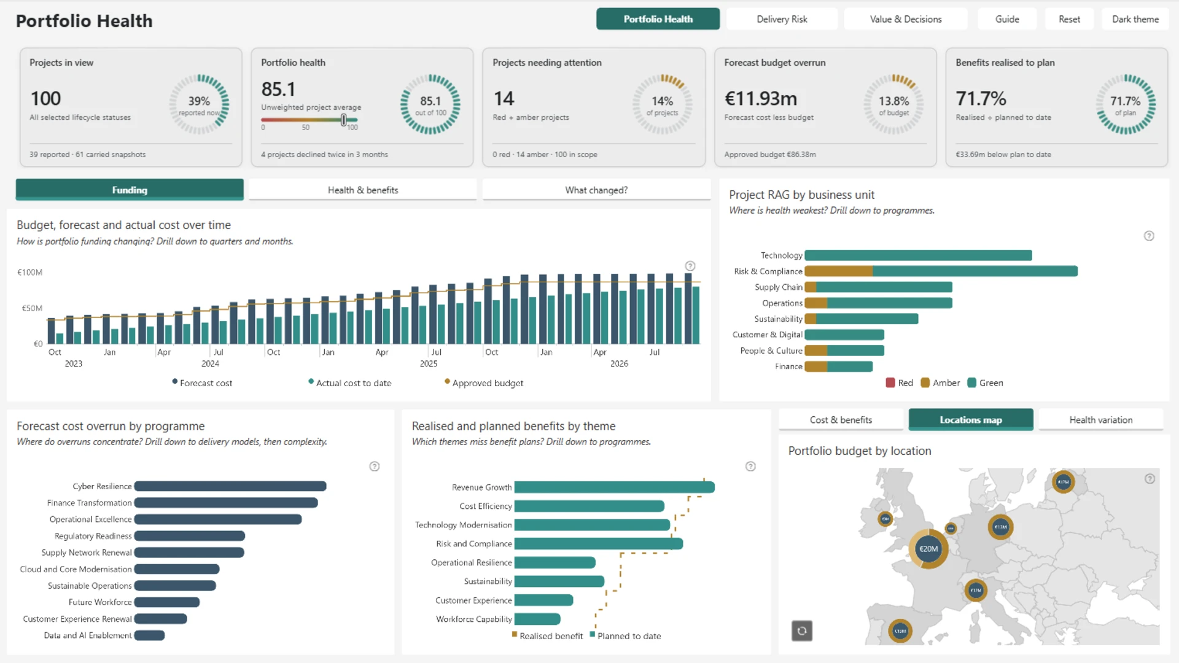Click the Reset button
The image size is (1179, 663).
[x=1069, y=19]
